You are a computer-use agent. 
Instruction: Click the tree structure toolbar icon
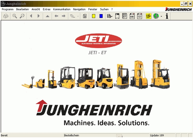[72, 16]
